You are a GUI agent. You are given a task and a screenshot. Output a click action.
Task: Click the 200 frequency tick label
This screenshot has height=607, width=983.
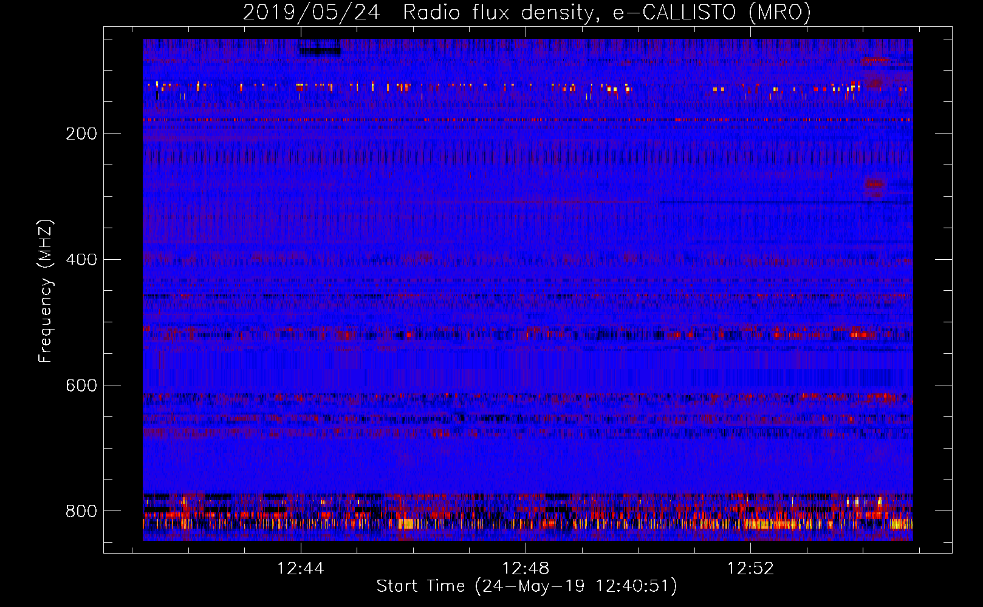[x=81, y=134]
